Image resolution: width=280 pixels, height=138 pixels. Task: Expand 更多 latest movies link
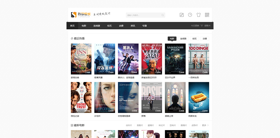pyautogui.click(x=205, y=125)
